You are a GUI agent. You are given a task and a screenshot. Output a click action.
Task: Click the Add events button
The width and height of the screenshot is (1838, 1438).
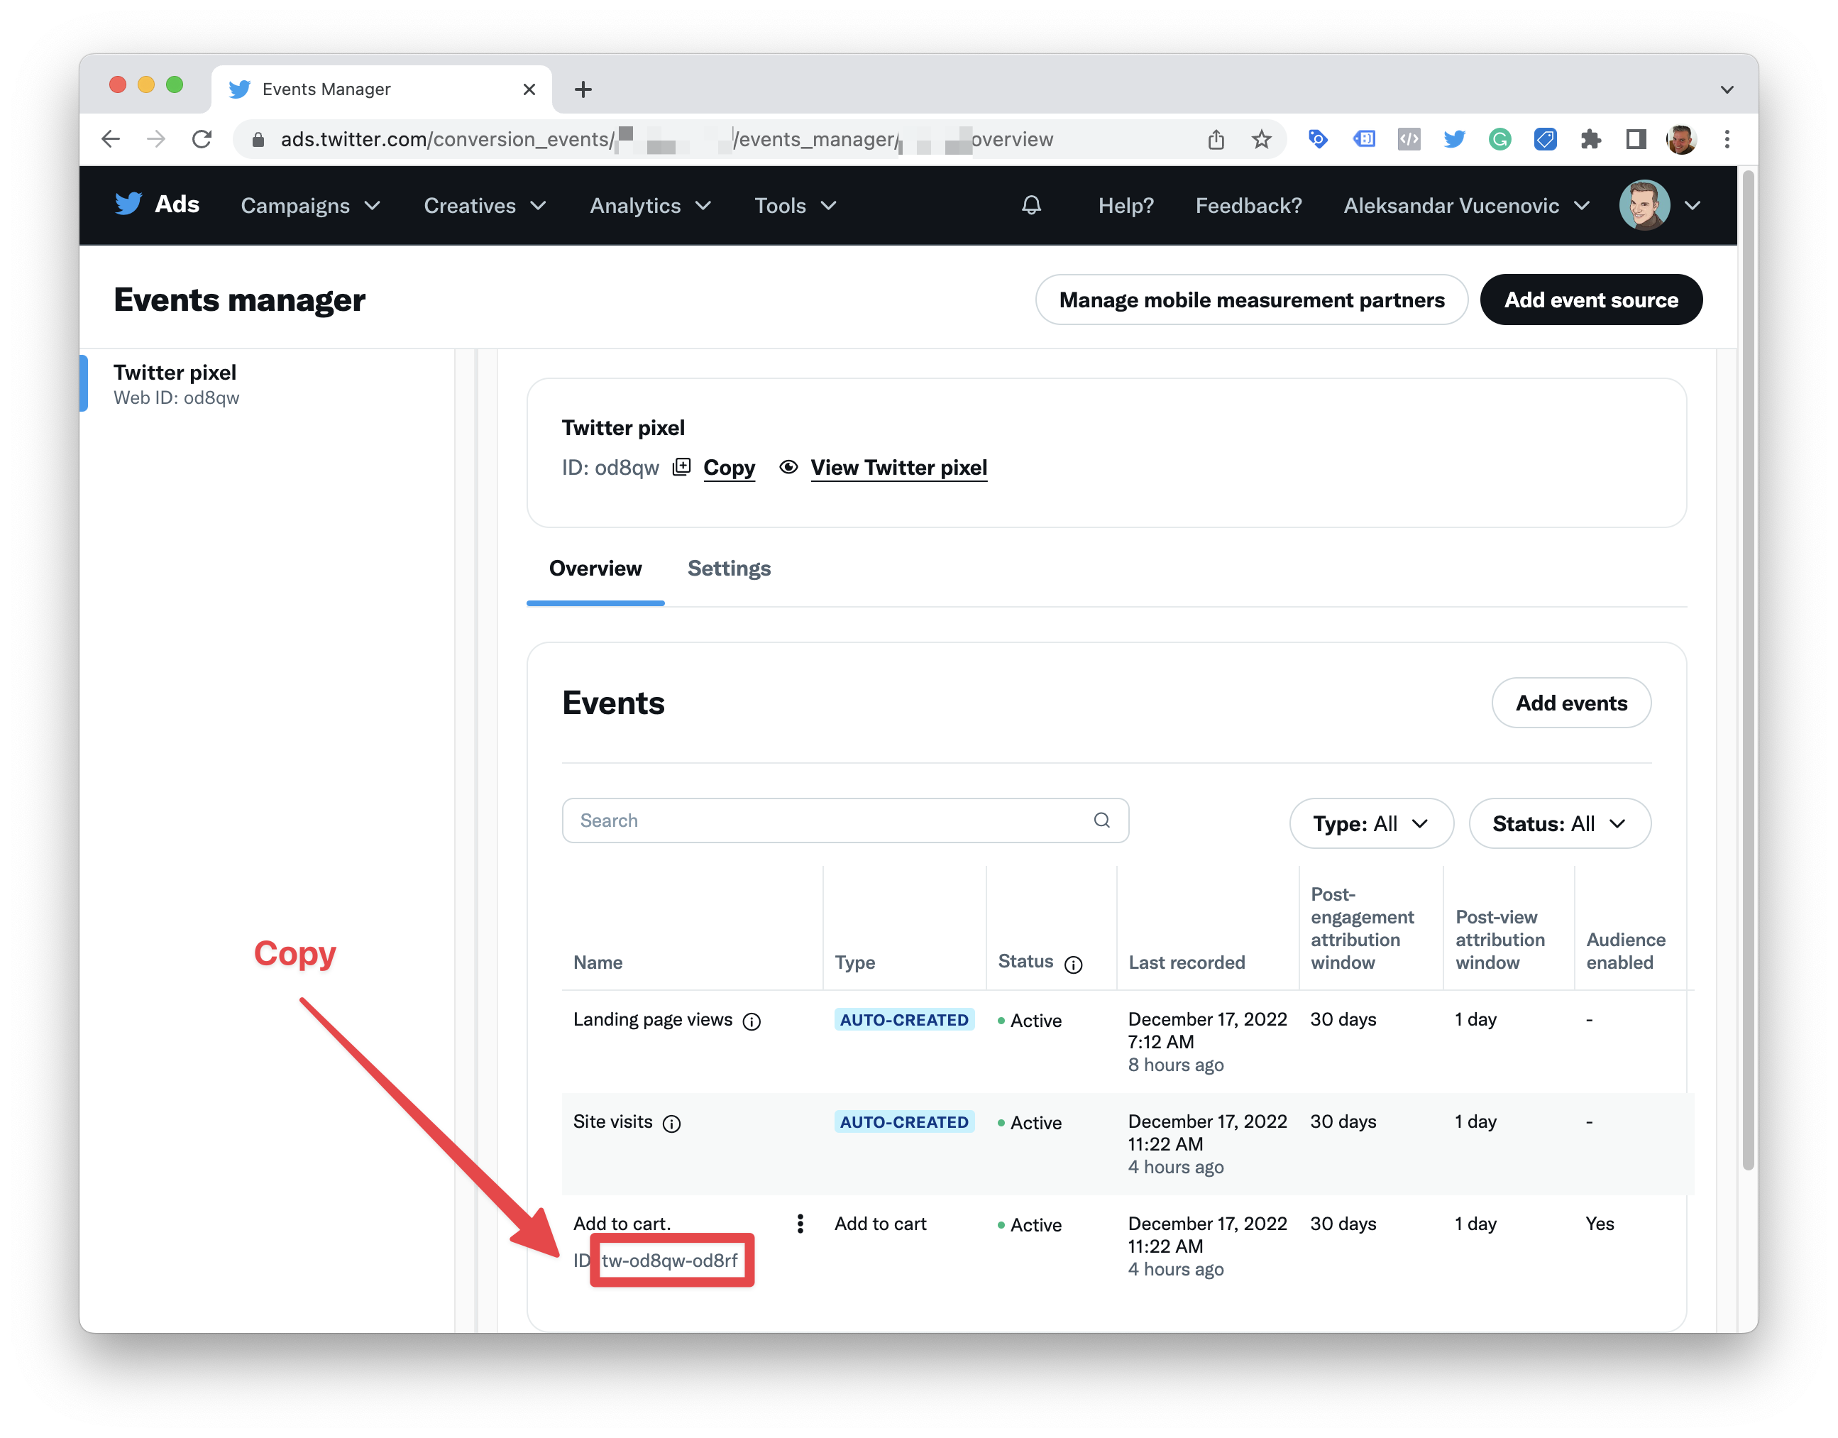[x=1571, y=703]
